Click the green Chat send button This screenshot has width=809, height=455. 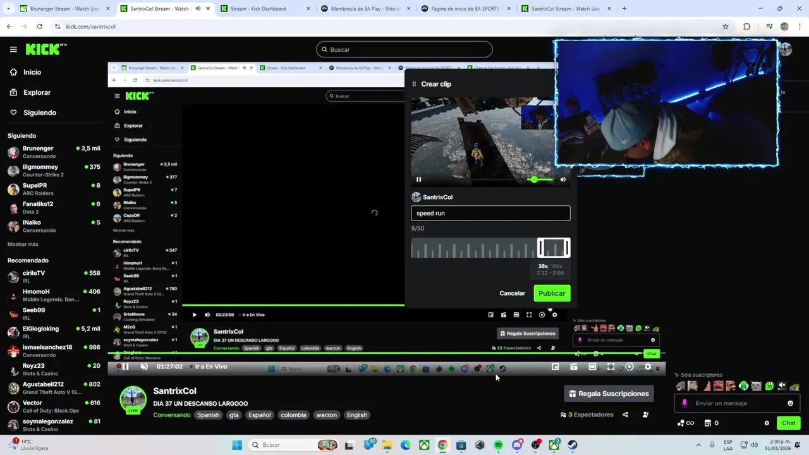coord(788,423)
